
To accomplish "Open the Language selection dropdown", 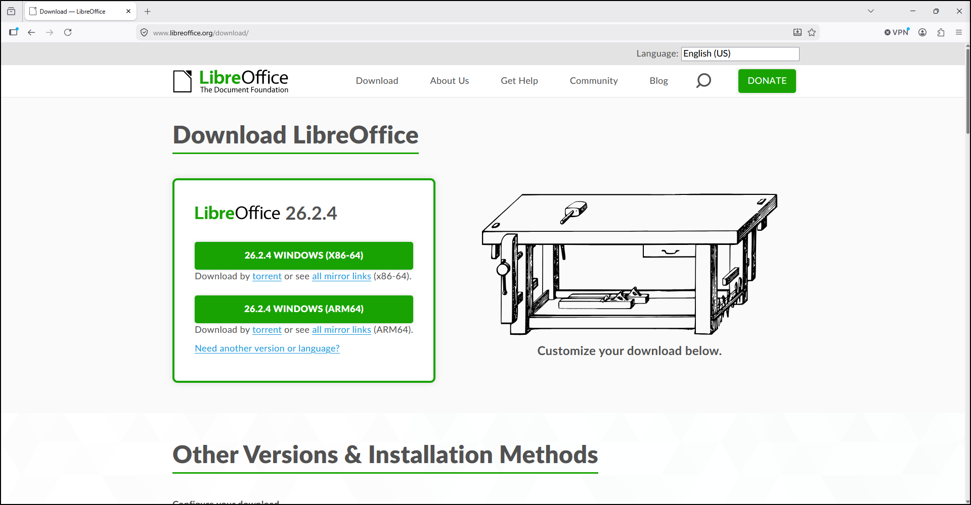I will 740,54.
